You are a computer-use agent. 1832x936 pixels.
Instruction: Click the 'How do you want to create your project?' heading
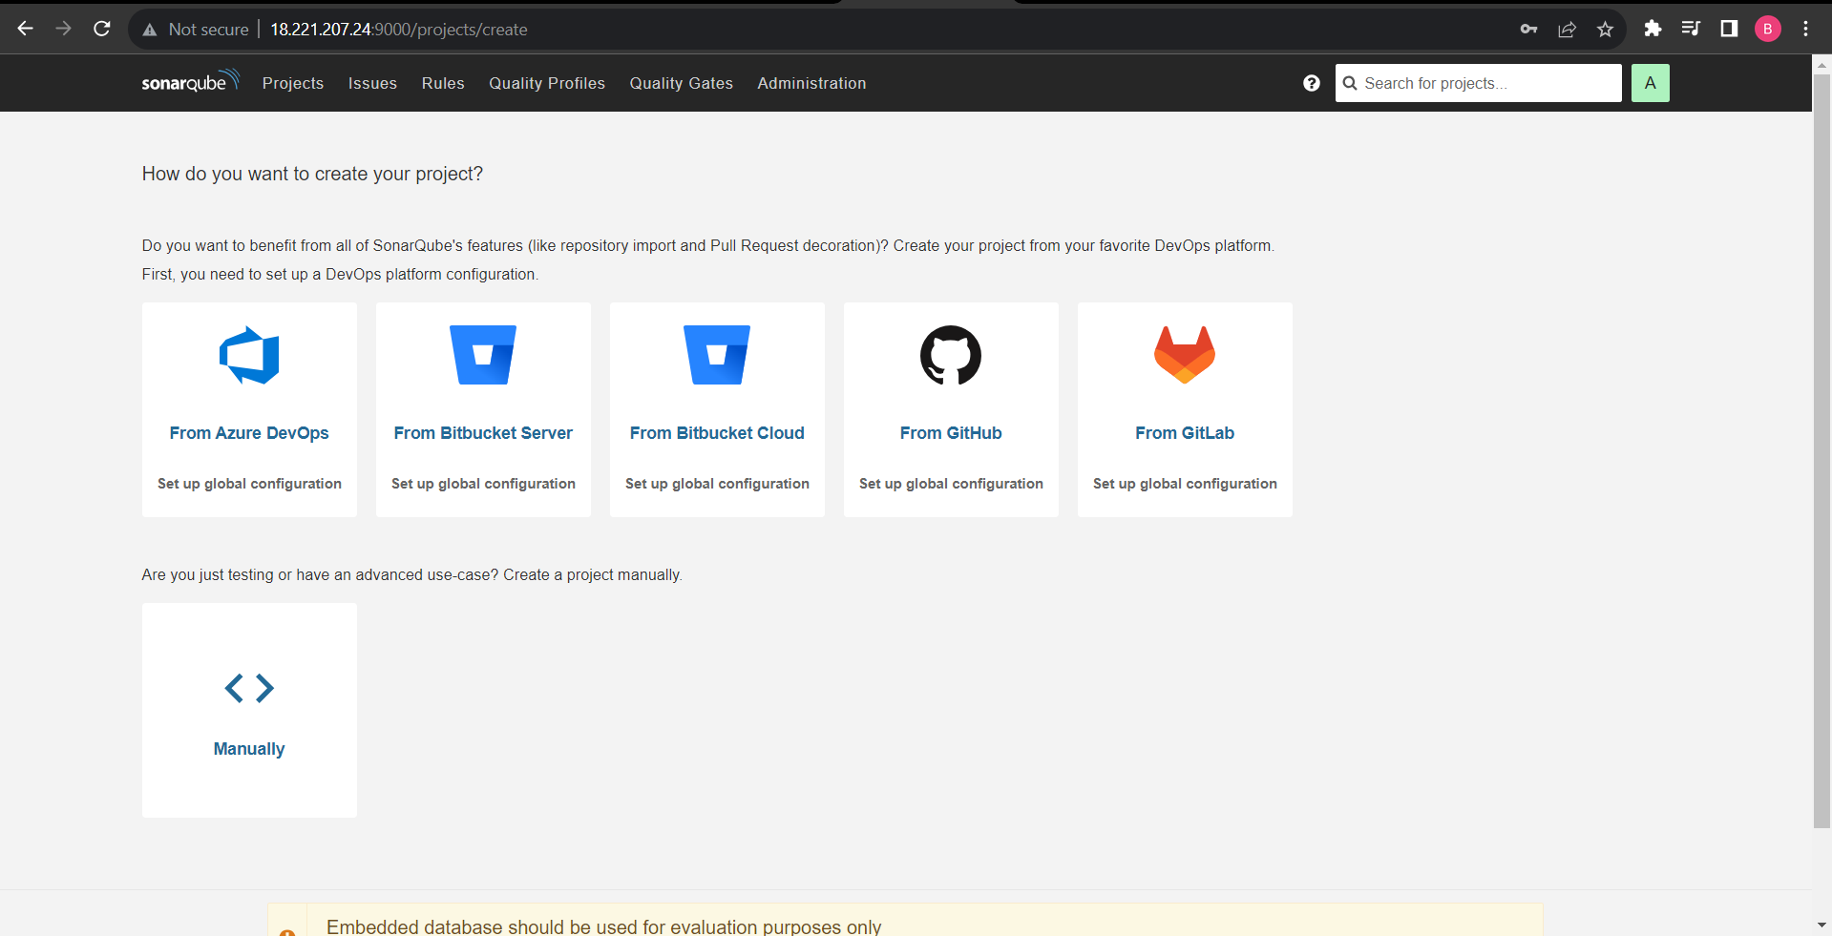point(312,174)
